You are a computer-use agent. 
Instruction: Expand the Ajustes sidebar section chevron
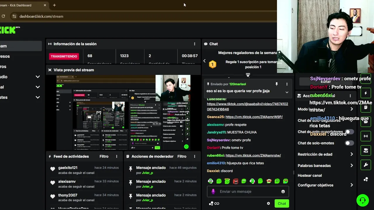38,97
